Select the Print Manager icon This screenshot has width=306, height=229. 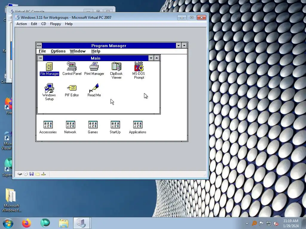click(94, 69)
